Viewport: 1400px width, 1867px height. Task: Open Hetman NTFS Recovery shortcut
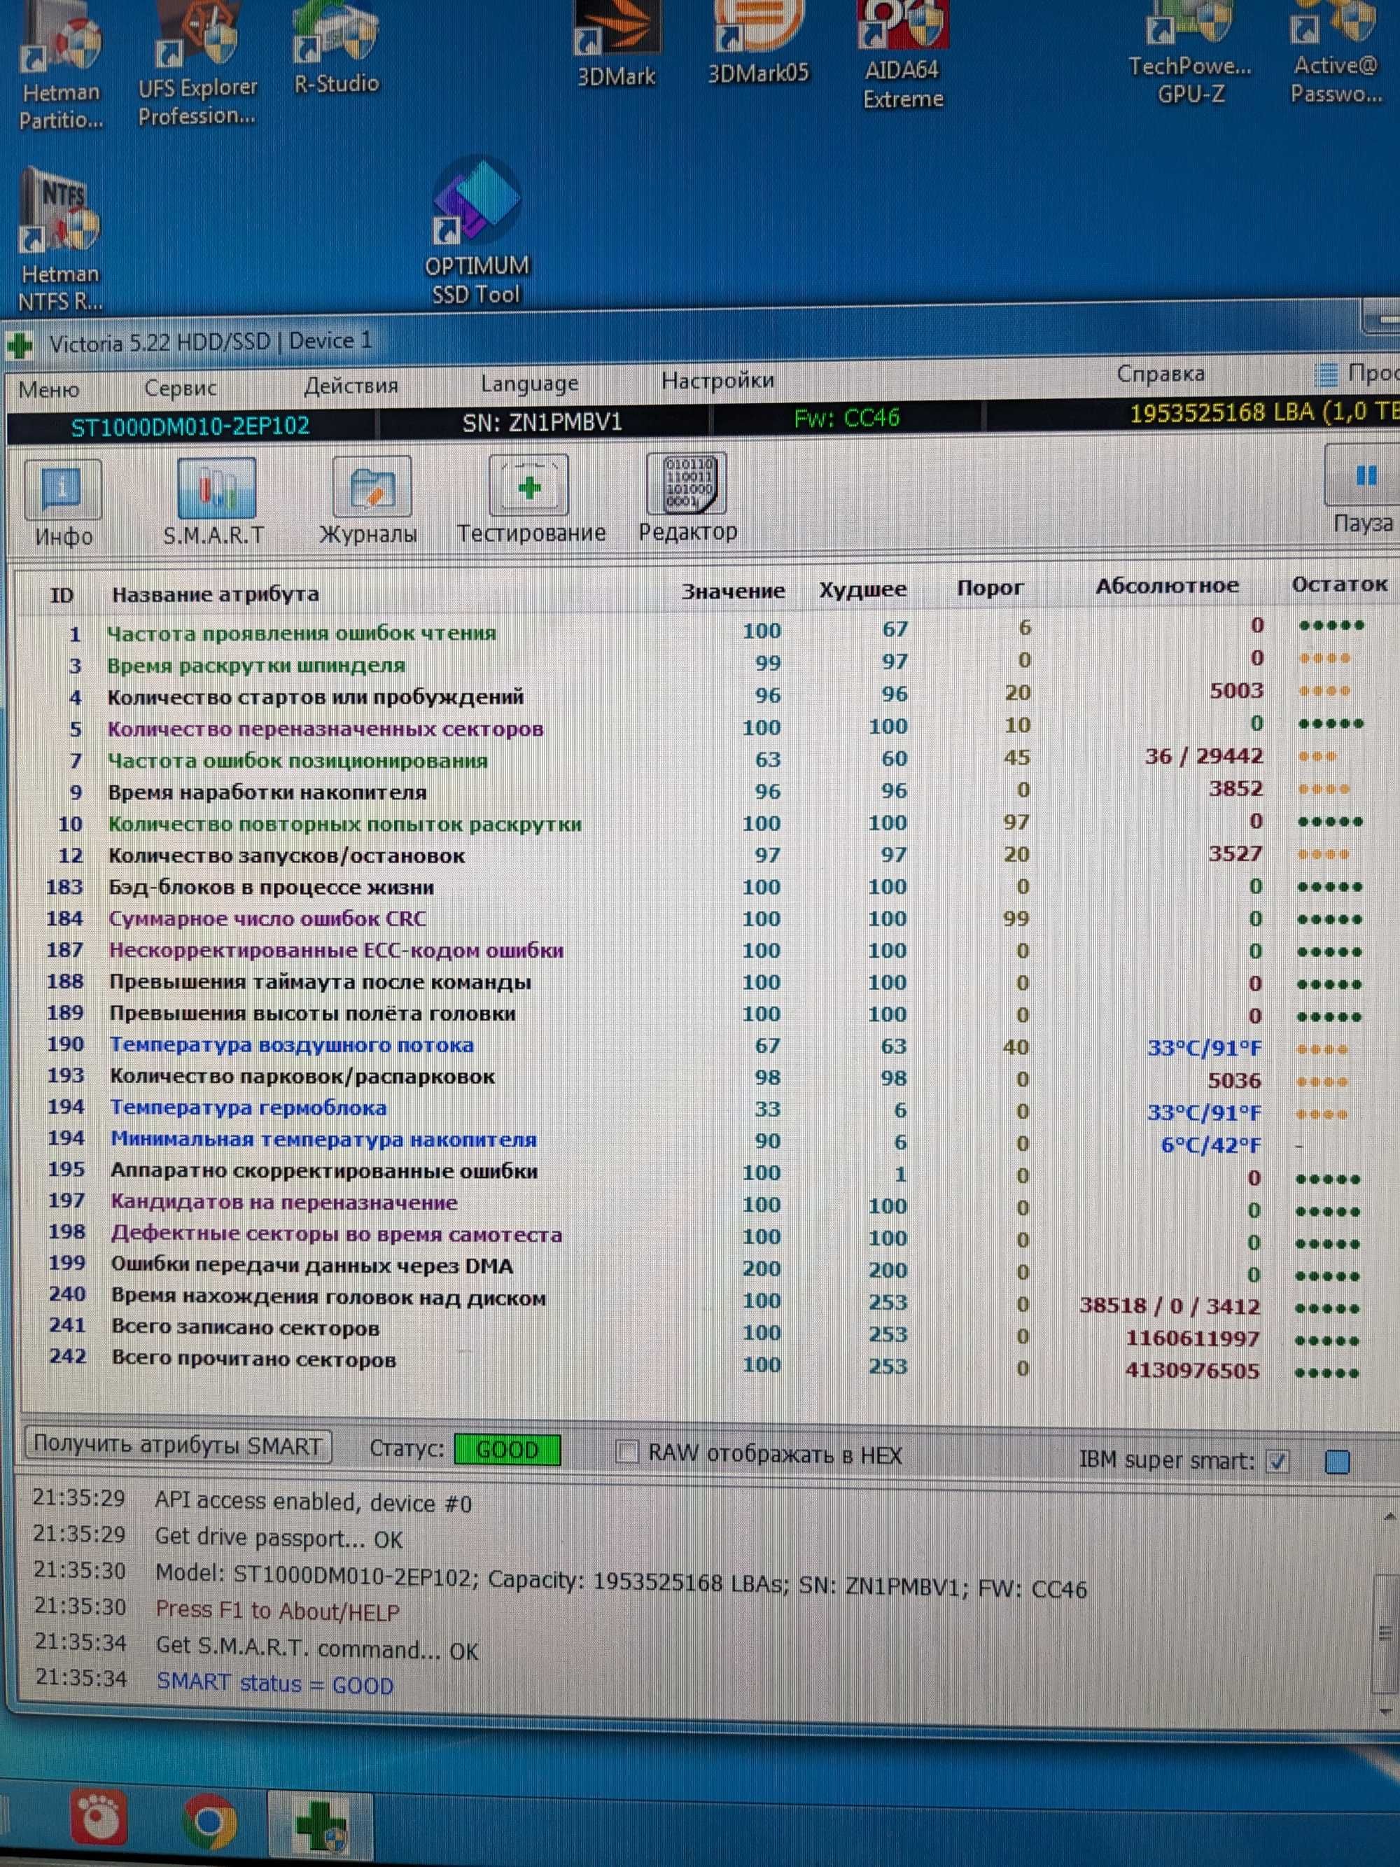(x=60, y=241)
